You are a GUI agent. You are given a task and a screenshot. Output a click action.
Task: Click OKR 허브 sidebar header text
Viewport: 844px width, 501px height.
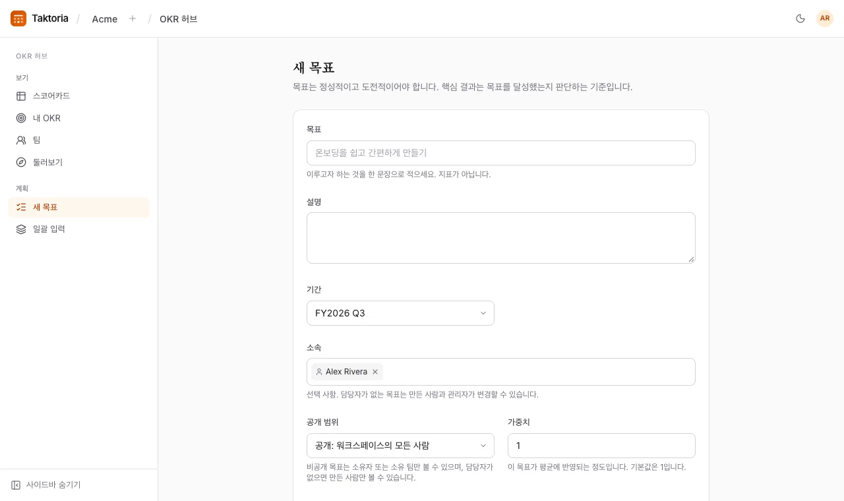coord(32,56)
